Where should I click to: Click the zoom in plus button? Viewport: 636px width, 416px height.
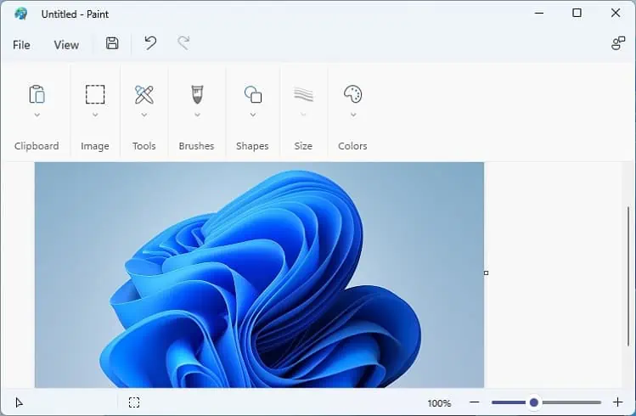point(618,402)
